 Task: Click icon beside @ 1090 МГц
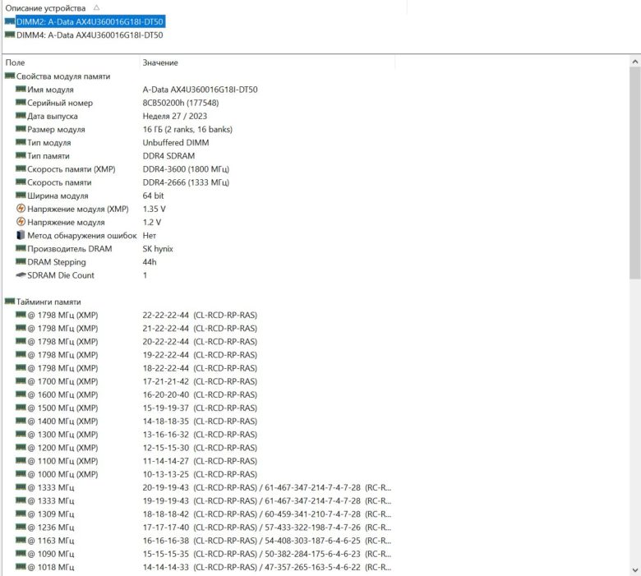[21, 554]
